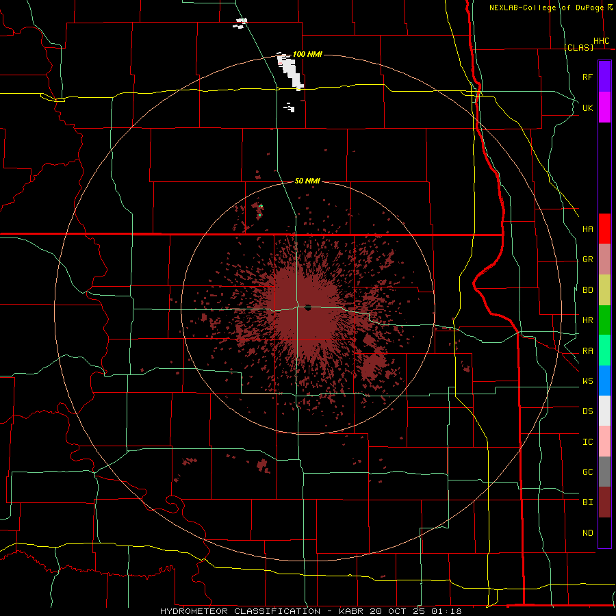This screenshot has width=616, height=616.
Task: Click the RA light green legend swatch
Action: pos(604,350)
